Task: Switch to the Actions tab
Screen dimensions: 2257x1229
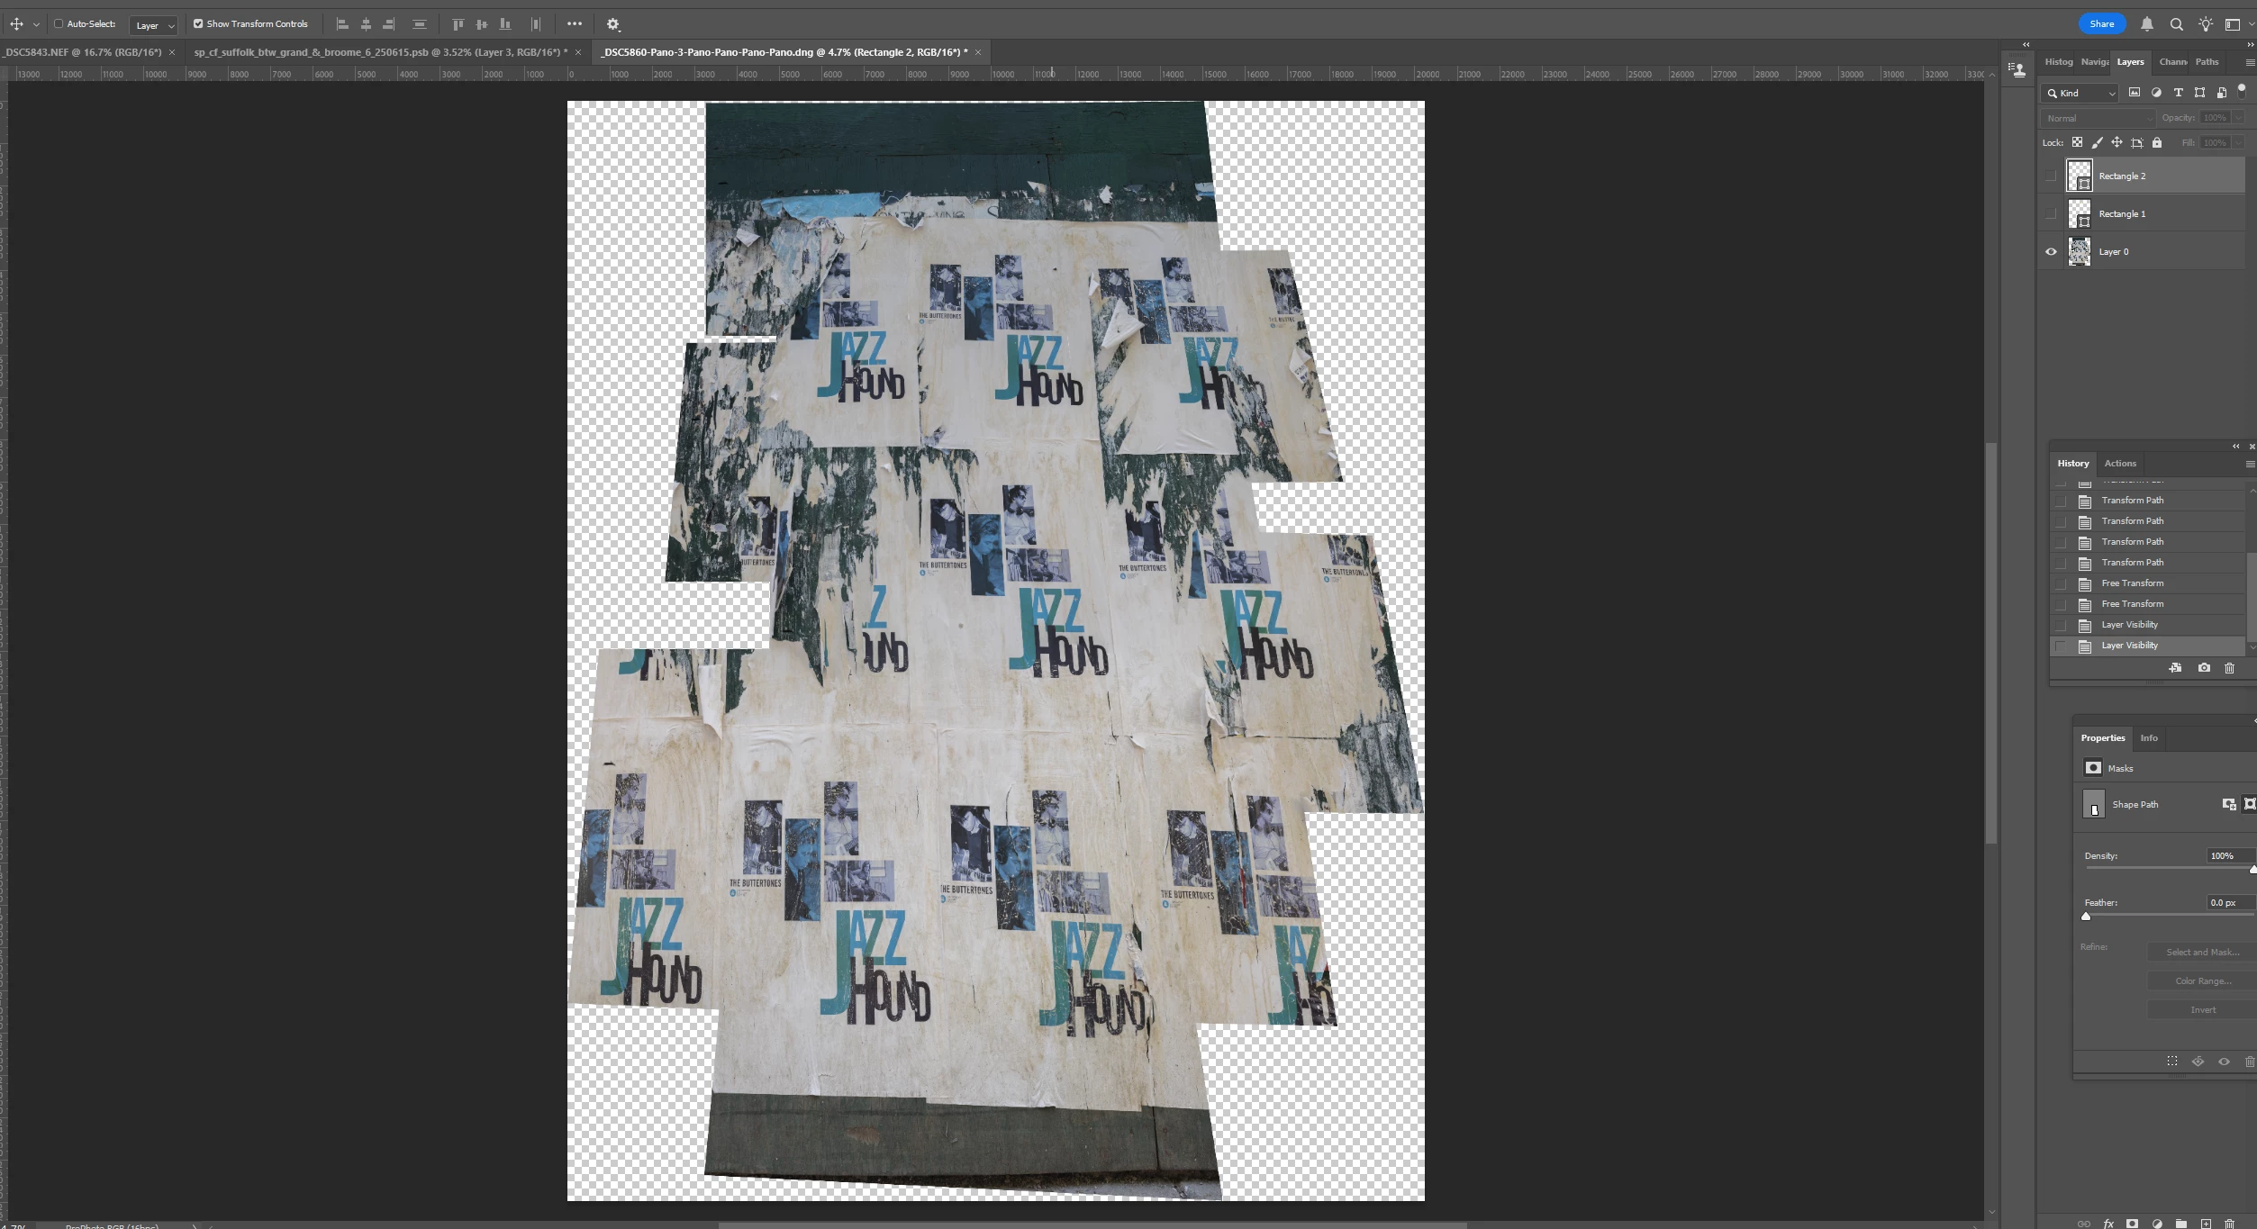Action: 2119,464
